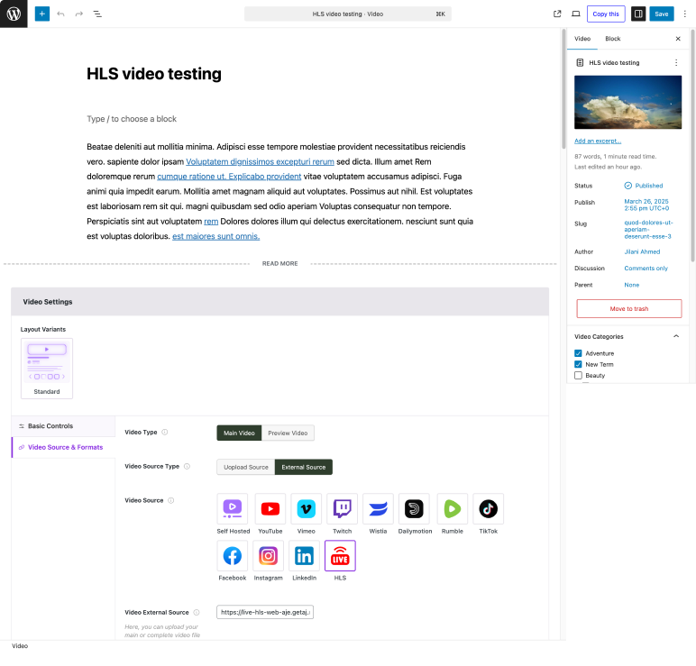Screen dimensions: 696x666
Task: Select YouTube as video source
Action: point(270,509)
